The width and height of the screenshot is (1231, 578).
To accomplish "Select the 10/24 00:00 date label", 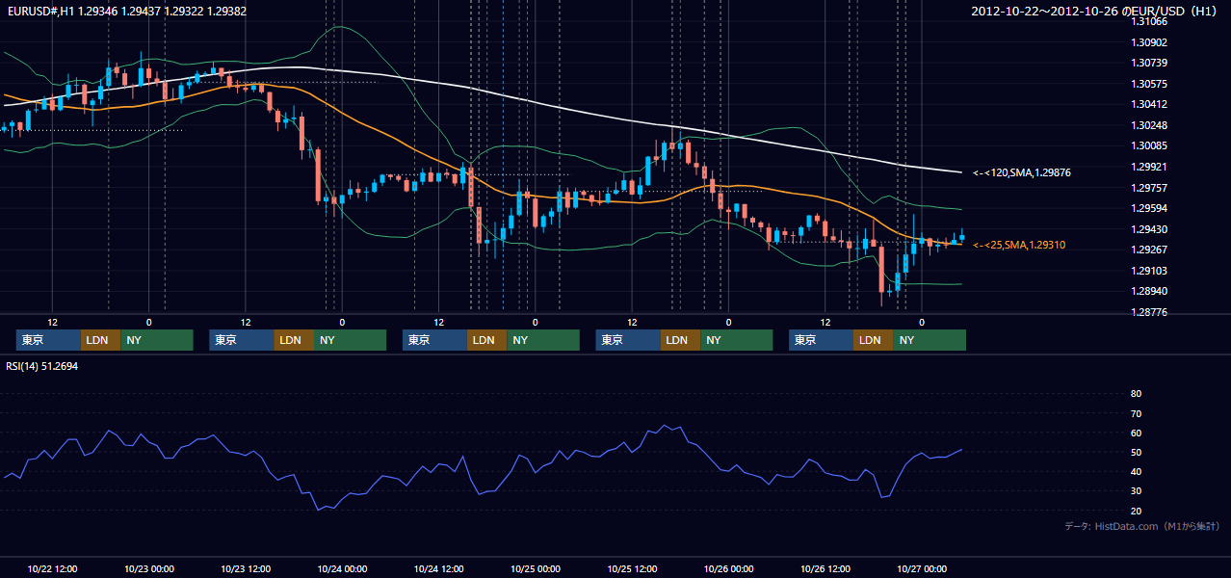I will click(x=342, y=568).
